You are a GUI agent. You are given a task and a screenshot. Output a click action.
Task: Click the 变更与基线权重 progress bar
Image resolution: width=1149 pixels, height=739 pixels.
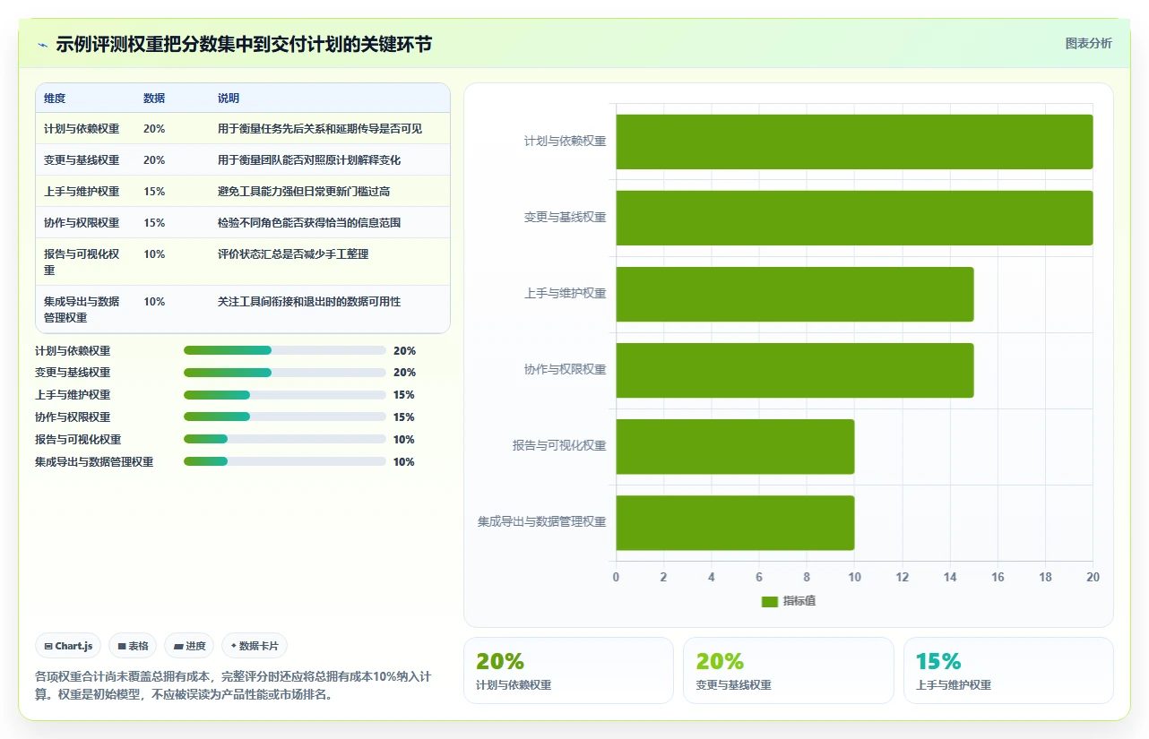point(284,372)
